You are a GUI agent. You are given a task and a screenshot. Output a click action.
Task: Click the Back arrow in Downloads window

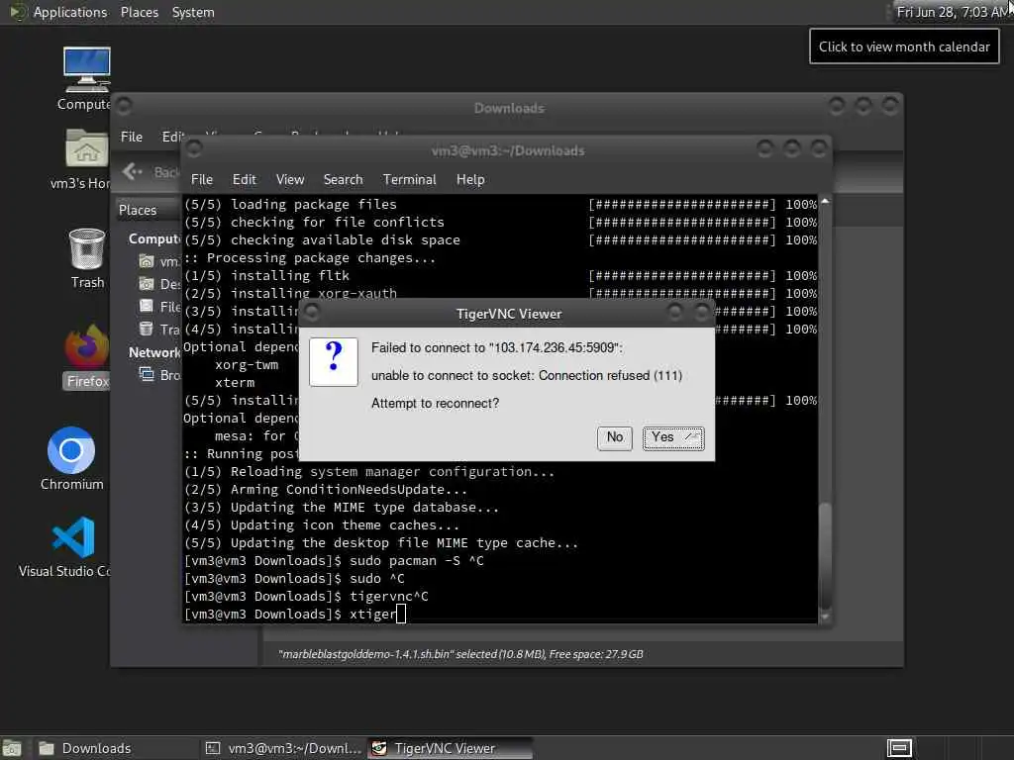(x=132, y=171)
